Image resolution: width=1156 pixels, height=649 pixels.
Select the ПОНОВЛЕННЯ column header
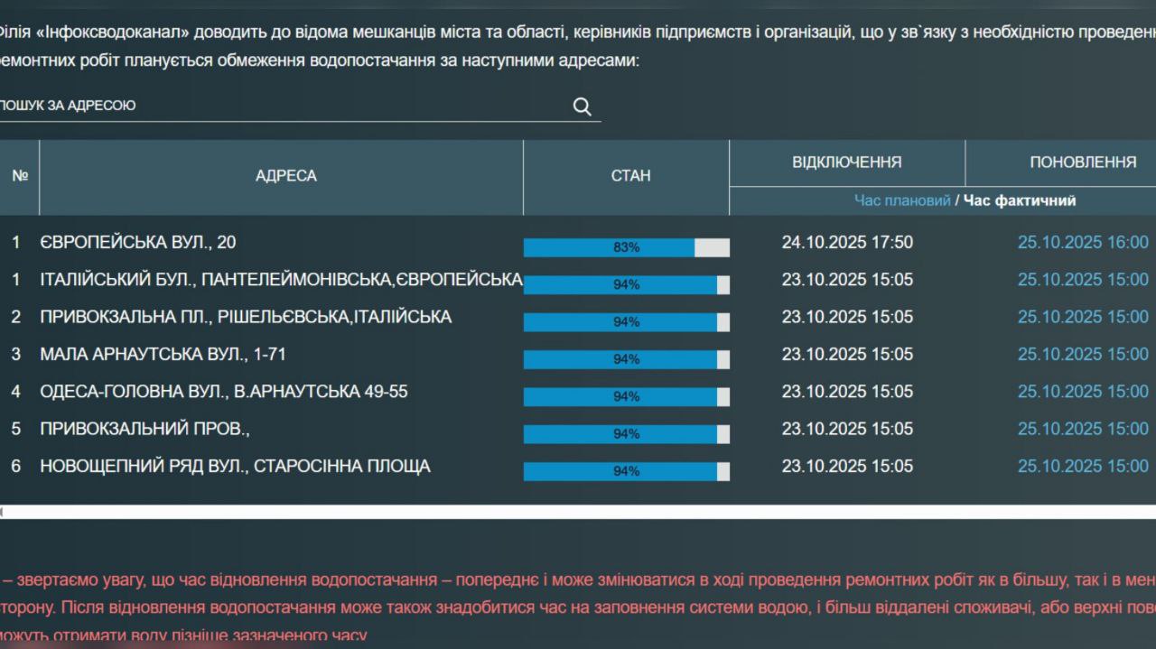coord(1083,162)
